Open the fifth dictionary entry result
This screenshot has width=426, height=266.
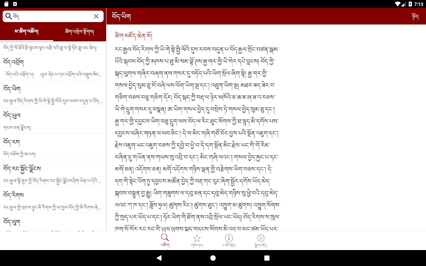(53, 147)
